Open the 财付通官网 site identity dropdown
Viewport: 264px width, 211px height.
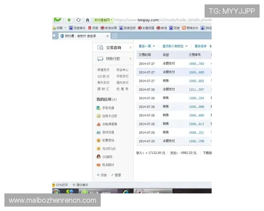coord(103,20)
